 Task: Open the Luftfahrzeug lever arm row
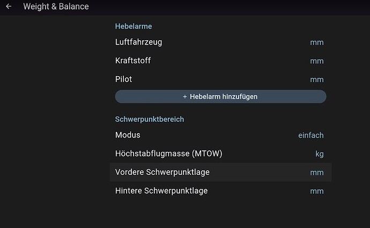138,42
